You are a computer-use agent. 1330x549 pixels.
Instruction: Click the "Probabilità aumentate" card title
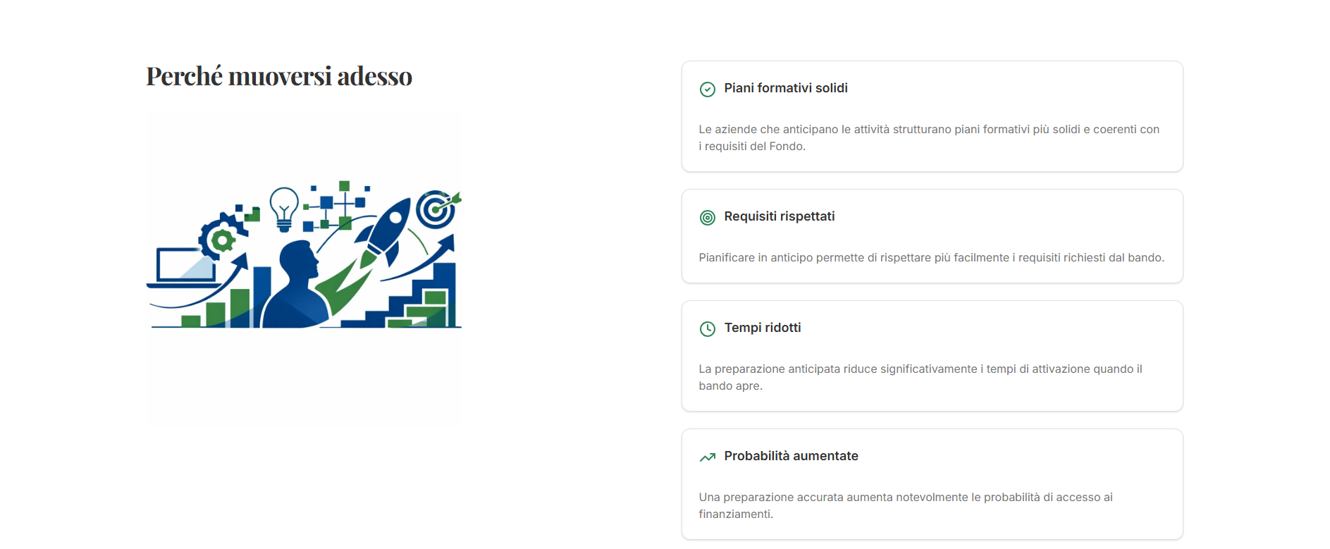(791, 456)
